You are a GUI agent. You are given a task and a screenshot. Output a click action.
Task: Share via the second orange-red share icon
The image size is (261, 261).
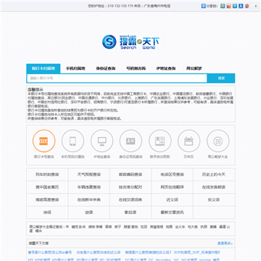point(228,6)
